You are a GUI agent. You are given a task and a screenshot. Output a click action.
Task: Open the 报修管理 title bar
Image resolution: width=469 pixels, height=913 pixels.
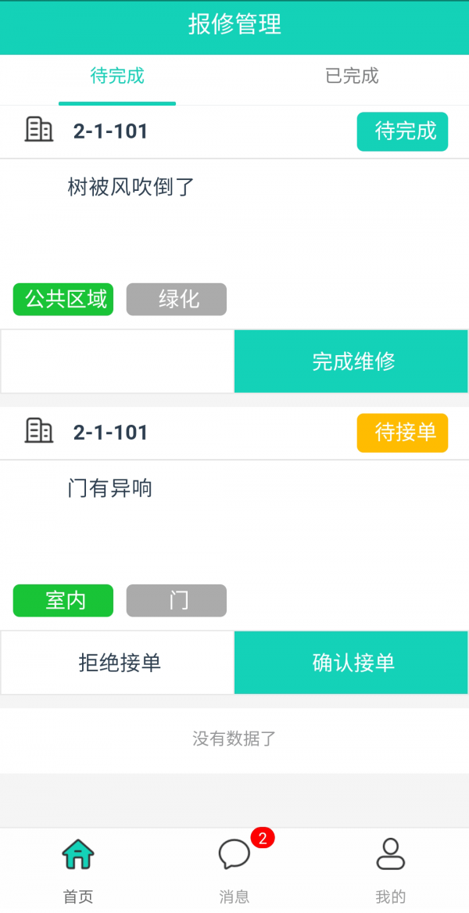click(234, 27)
